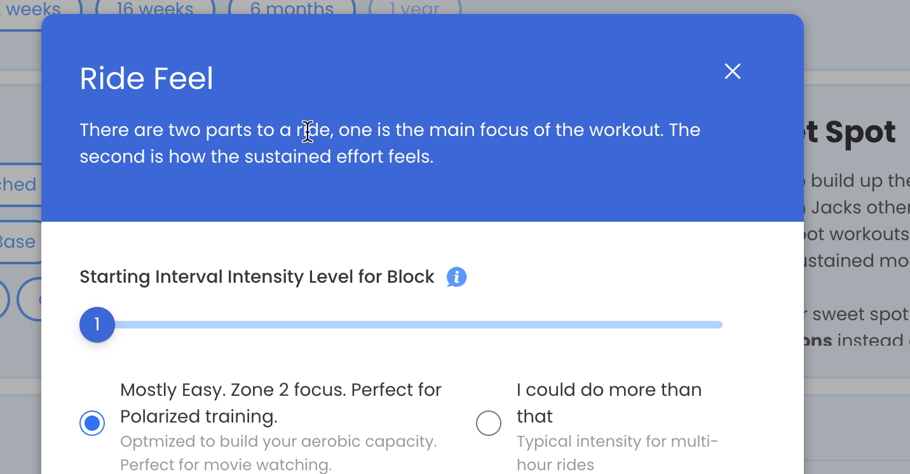The width and height of the screenshot is (910, 474).
Task: Click "Optmized to build your aerobic capacity" text
Action: tap(278, 441)
